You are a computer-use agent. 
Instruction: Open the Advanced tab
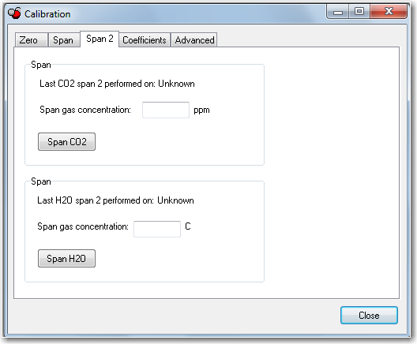[x=194, y=40]
